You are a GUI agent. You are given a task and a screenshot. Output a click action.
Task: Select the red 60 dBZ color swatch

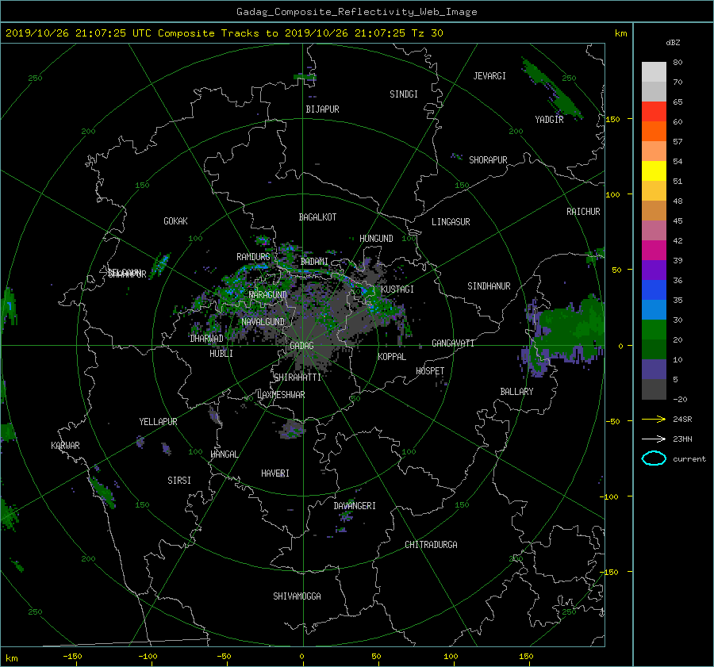click(654, 112)
